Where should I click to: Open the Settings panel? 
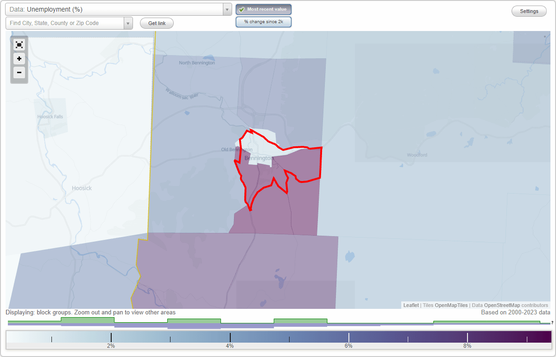[529, 11]
